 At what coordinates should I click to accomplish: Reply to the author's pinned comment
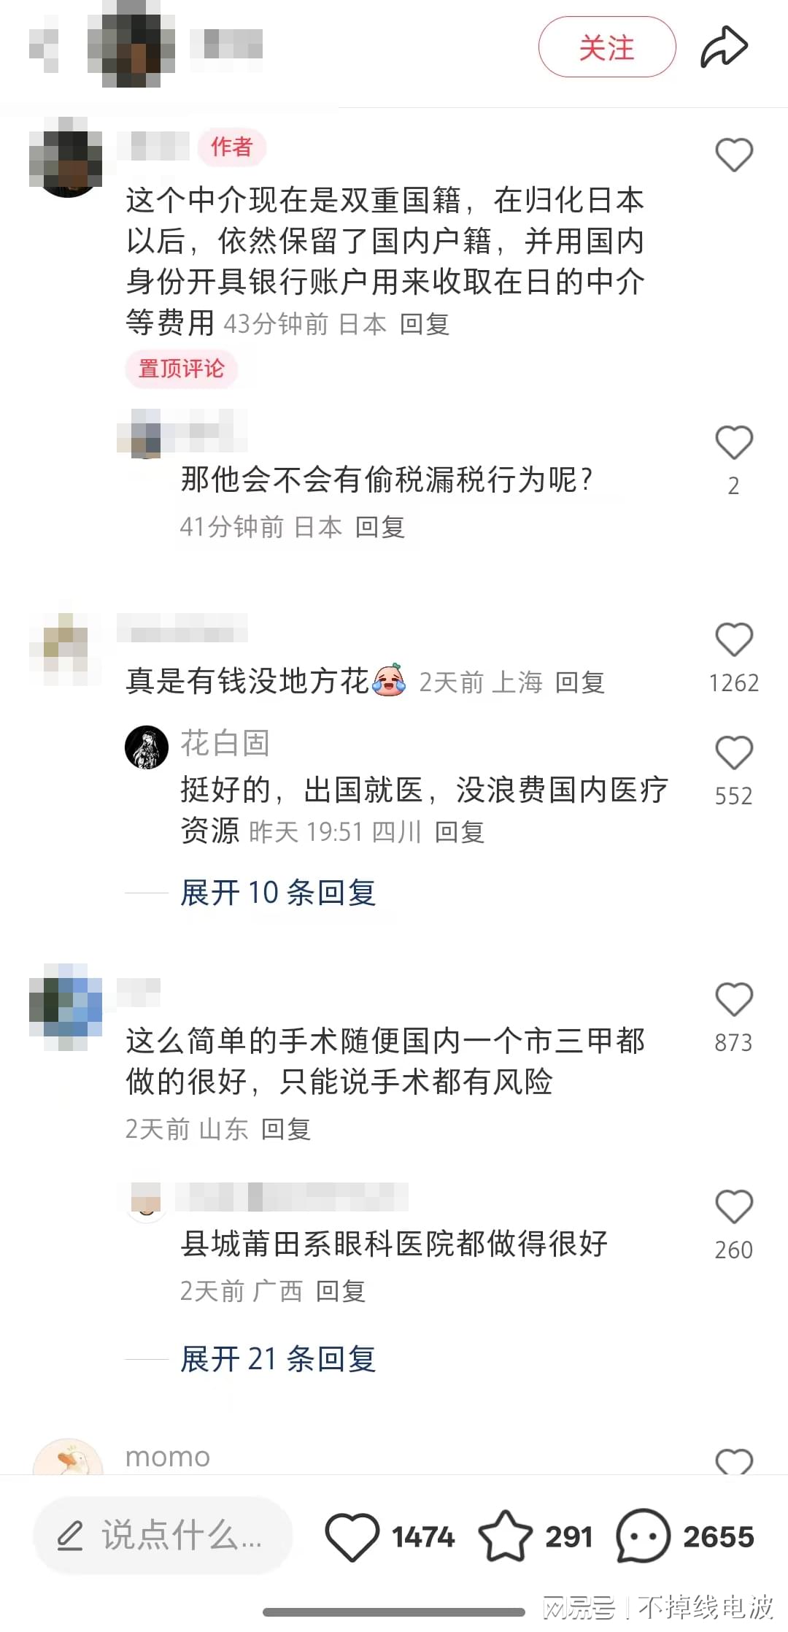(424, 324)
